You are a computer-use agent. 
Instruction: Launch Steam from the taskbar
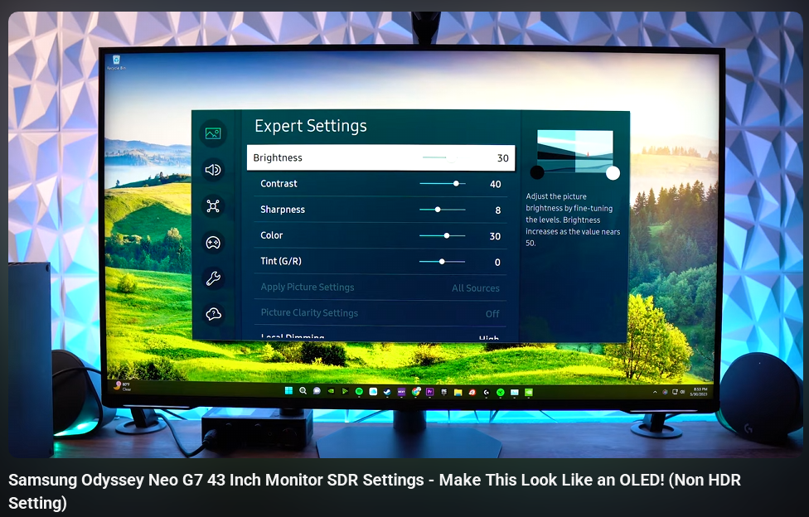pyautogui.click(x=387, y=392)
